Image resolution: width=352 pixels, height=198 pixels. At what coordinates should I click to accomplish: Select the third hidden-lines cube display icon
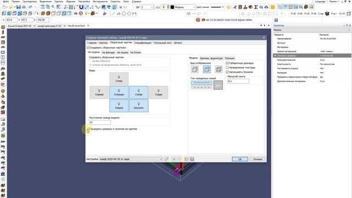pyautogui.click(x=219, y=69)
